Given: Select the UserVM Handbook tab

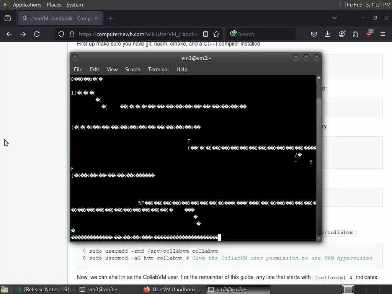Looking at the screenshot, I should pyautogui.click(x=60, y=18).
